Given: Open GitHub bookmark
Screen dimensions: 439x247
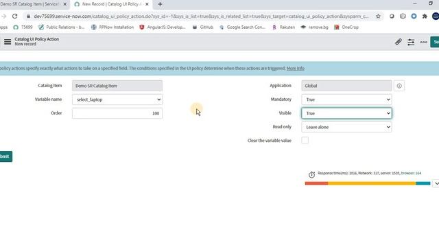Looking at the screenshot, I should 203,27.
